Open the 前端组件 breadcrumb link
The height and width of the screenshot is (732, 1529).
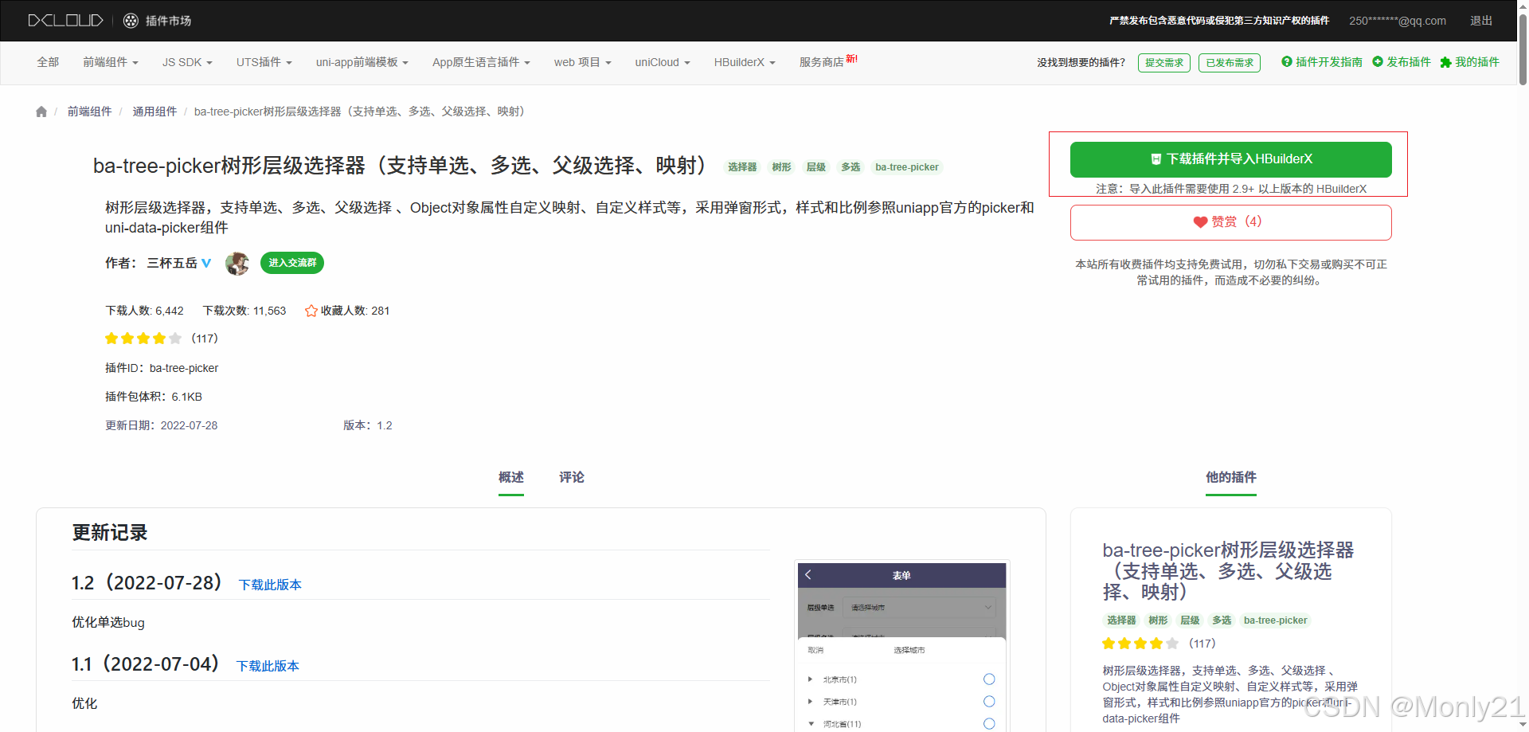coord(89,112)
